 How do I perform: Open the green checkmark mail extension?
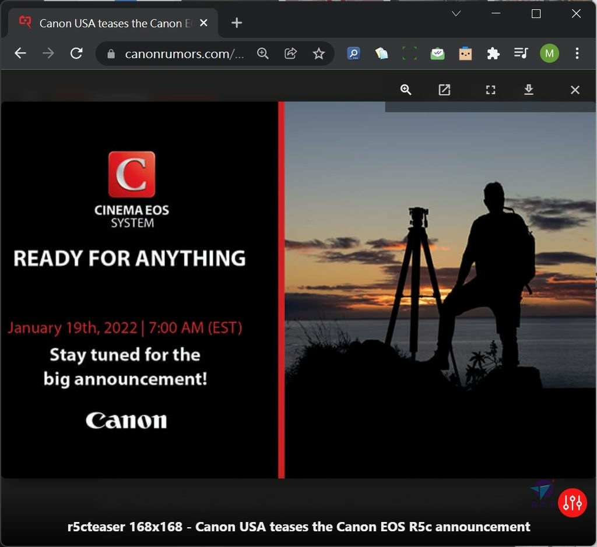click(437, 54)
